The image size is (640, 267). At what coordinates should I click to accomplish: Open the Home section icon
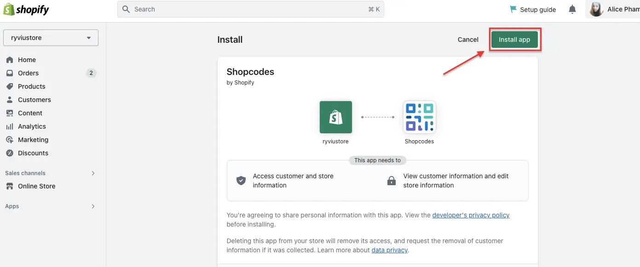10,60
